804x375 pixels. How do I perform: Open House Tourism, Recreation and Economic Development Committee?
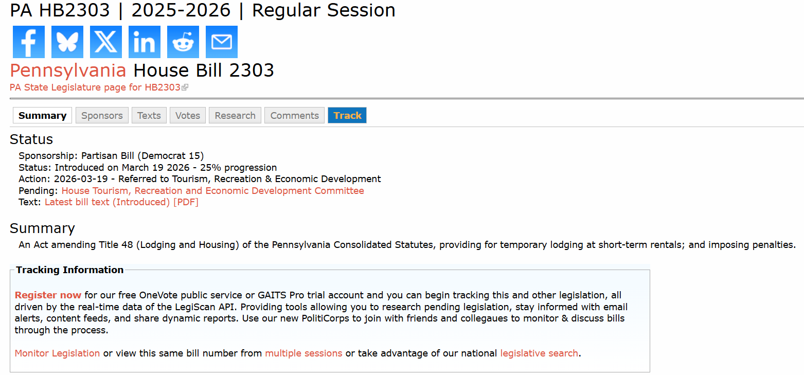[212, 191]
